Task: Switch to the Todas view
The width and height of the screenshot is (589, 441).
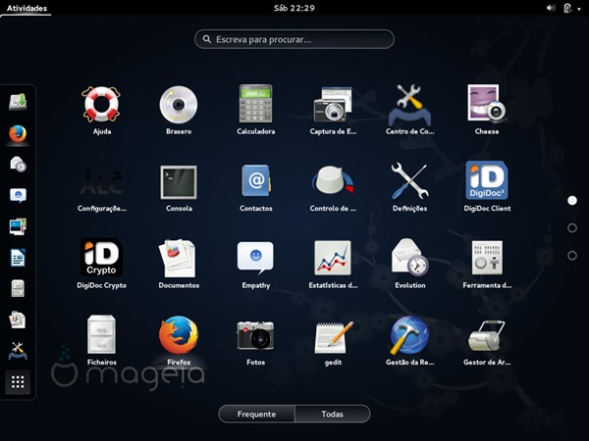Action: [x=333, y=414]
